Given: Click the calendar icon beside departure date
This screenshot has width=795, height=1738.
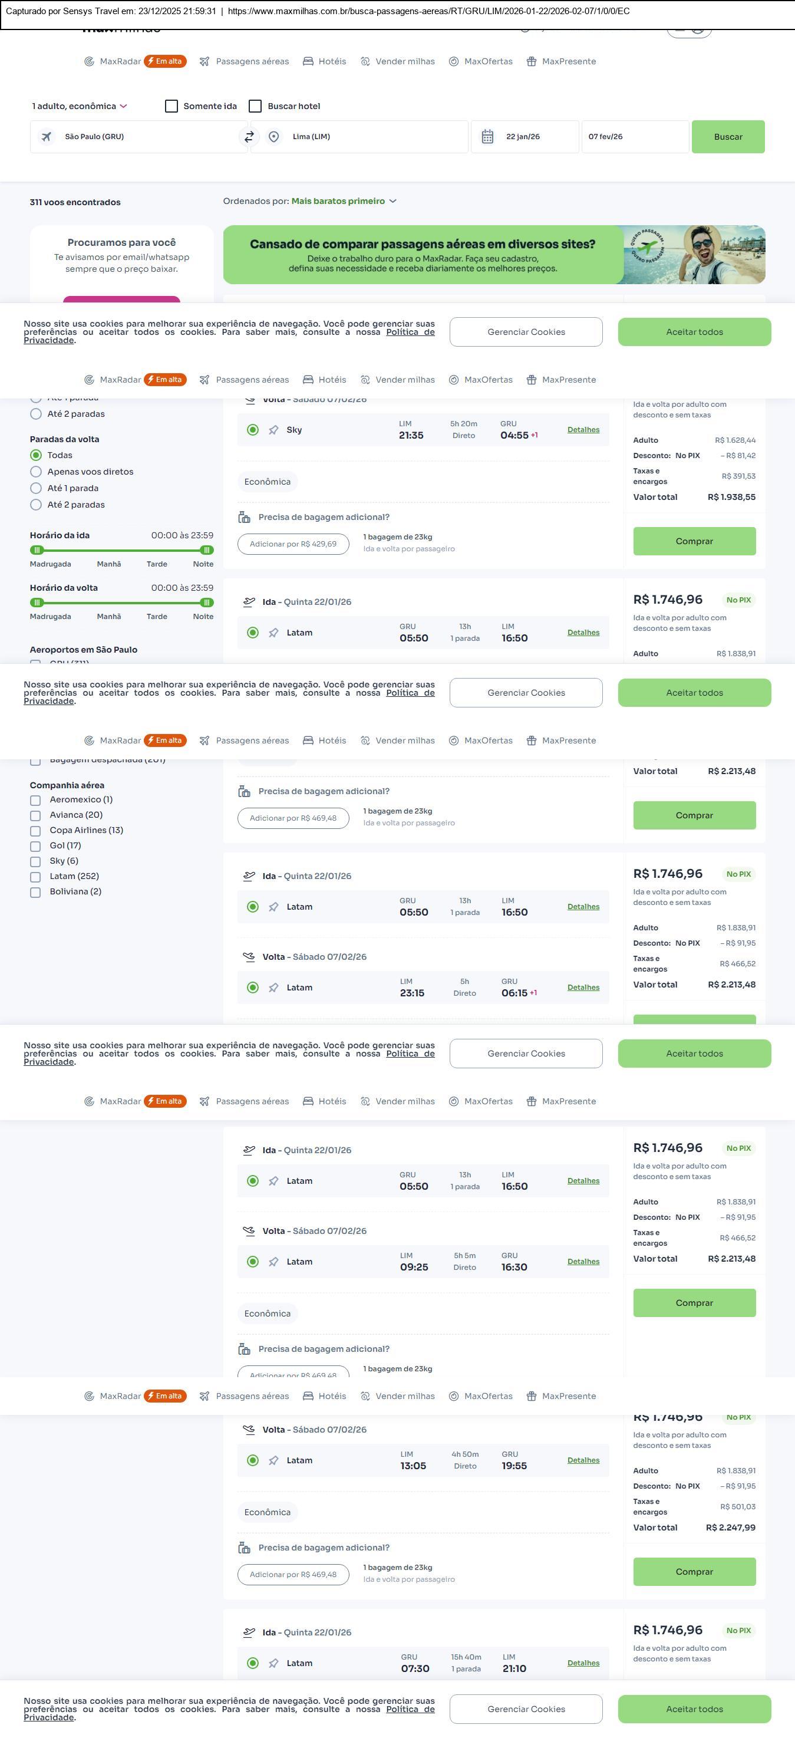Looking at the screenshot, I should coord(487,137).
